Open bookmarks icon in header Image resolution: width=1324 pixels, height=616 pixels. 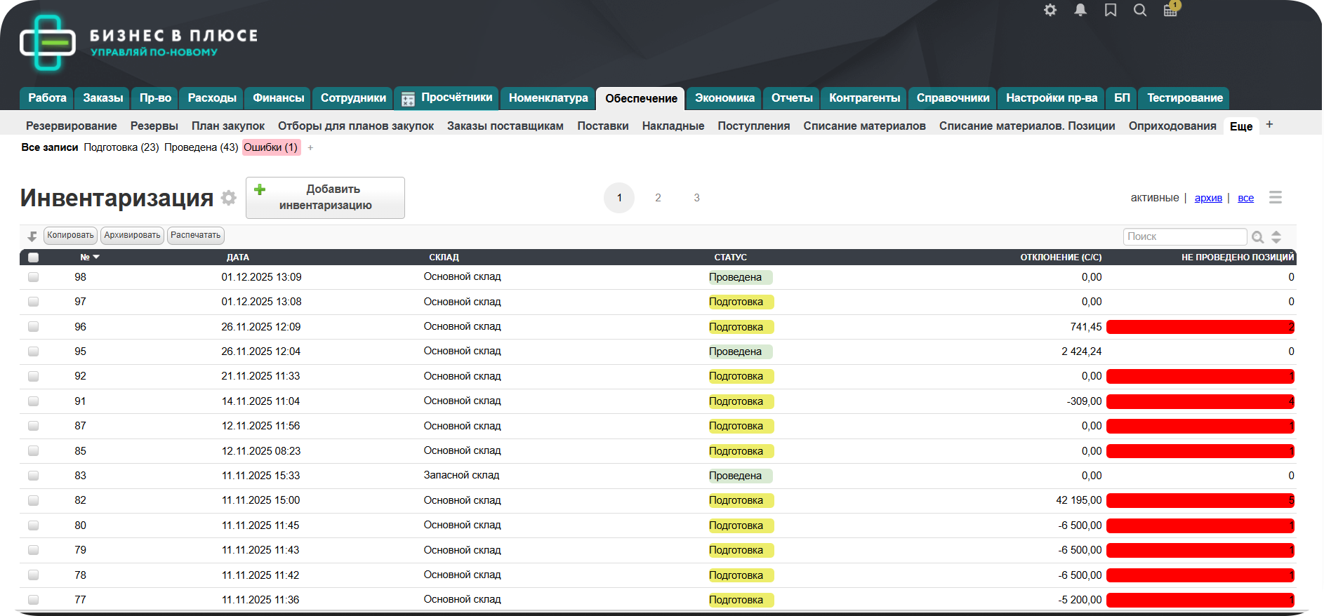coord(1111,10)
